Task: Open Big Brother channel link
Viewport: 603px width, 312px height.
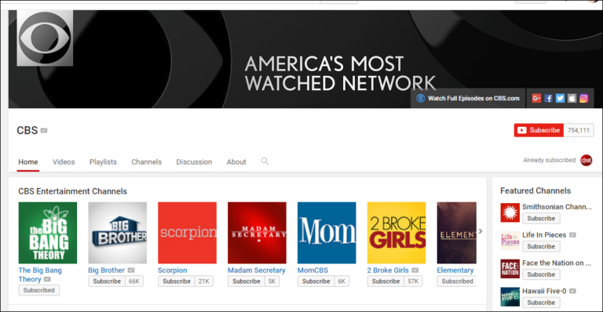Action: click(x=107, y=270)
